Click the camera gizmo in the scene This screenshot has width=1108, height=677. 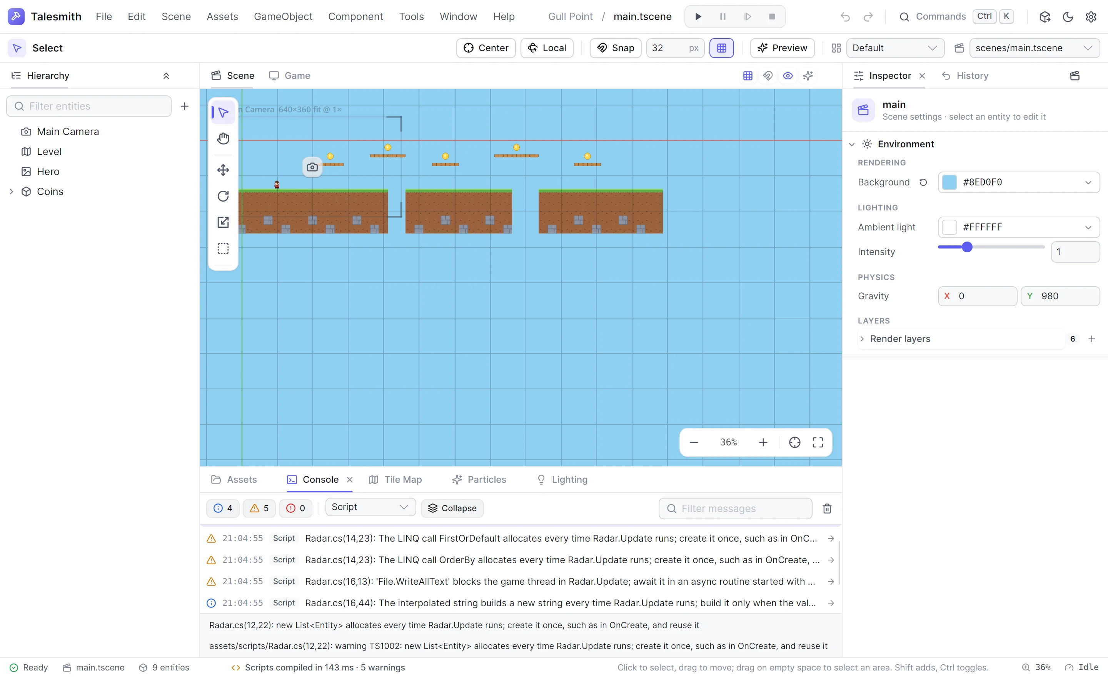coord(312,167)
